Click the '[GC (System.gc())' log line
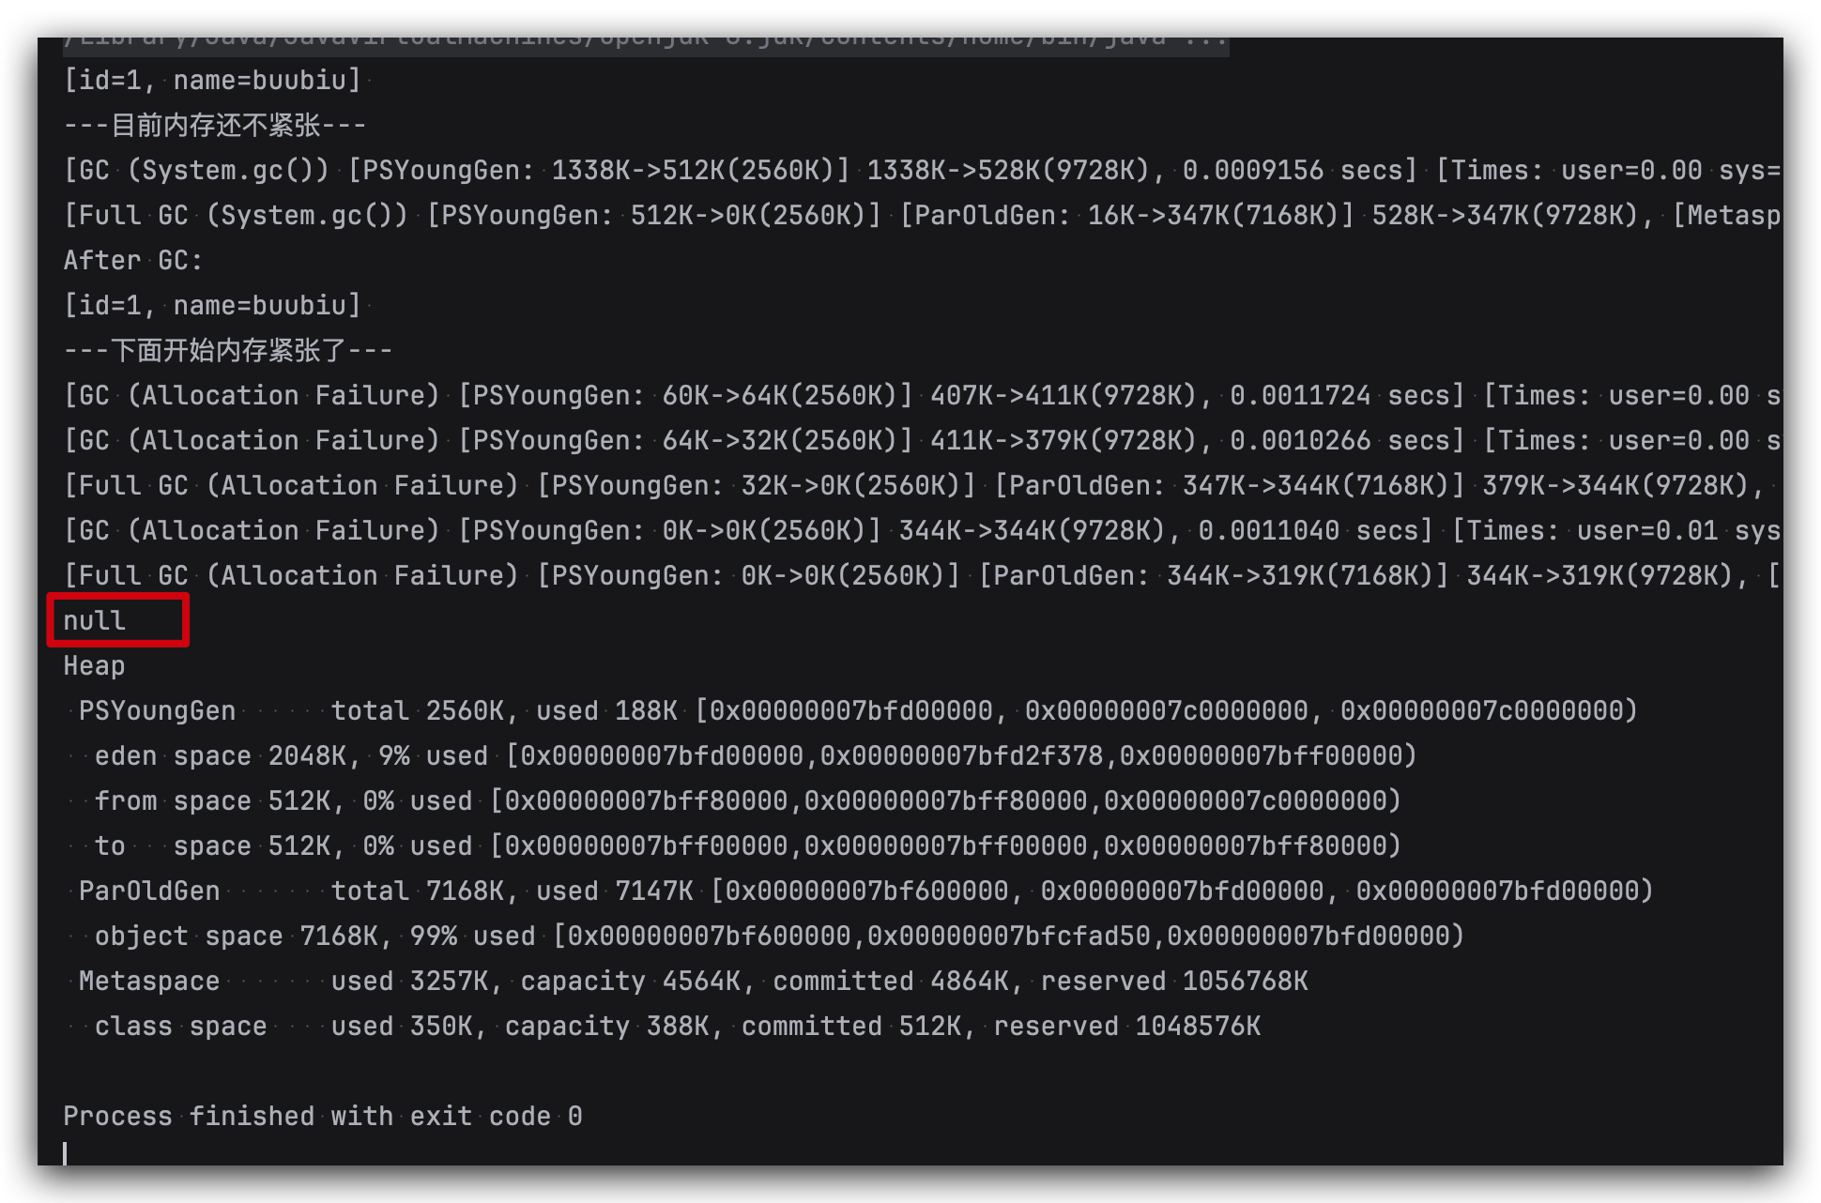 920,171
